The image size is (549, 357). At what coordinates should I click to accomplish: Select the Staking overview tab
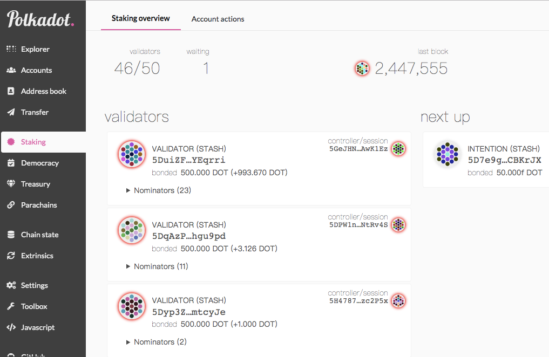pos(141,18)
